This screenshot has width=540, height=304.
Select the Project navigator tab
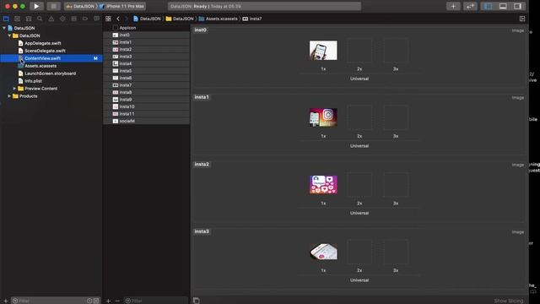pyautogui.click(x=6, y=19)
